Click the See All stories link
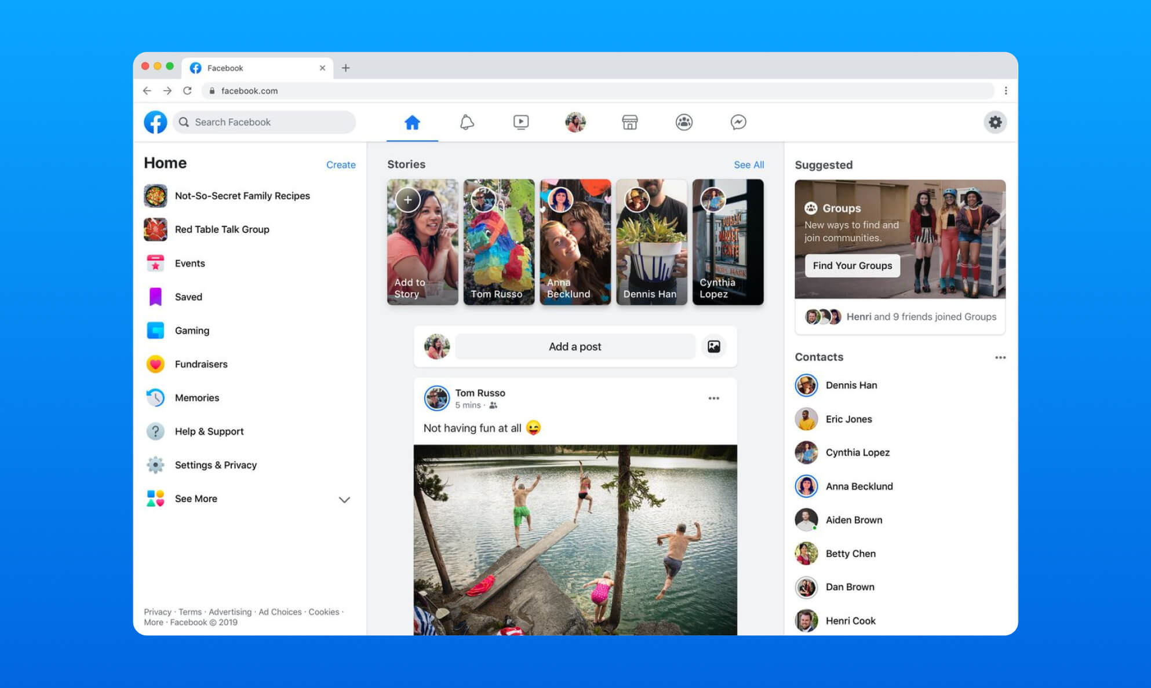This screenshot has height=688, width=1151. [x=748, y=164]
